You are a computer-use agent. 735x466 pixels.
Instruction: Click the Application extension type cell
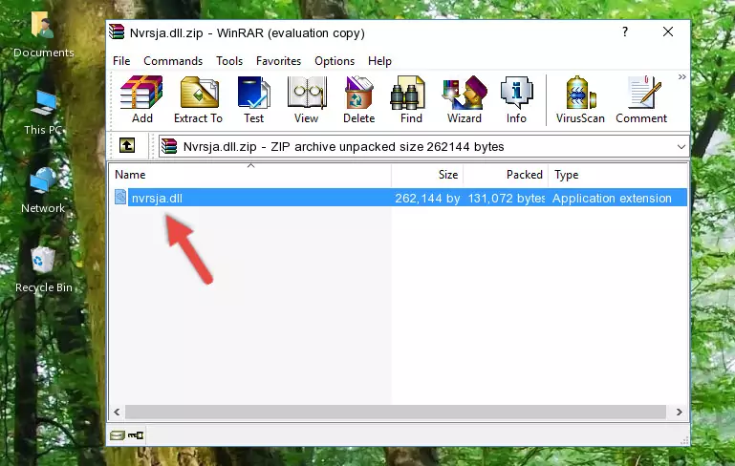(612, 198)
